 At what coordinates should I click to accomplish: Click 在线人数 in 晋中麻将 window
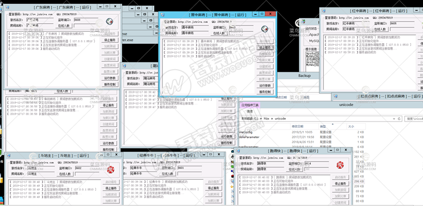click(219, 33)
